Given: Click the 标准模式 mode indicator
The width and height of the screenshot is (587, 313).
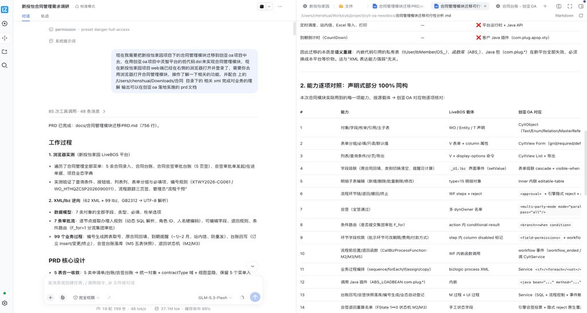Looking at the screenshot, I should pos(85,6).
